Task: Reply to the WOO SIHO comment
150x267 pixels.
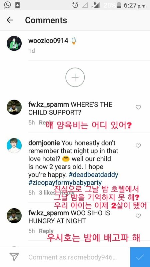Action: click(46, 231)
